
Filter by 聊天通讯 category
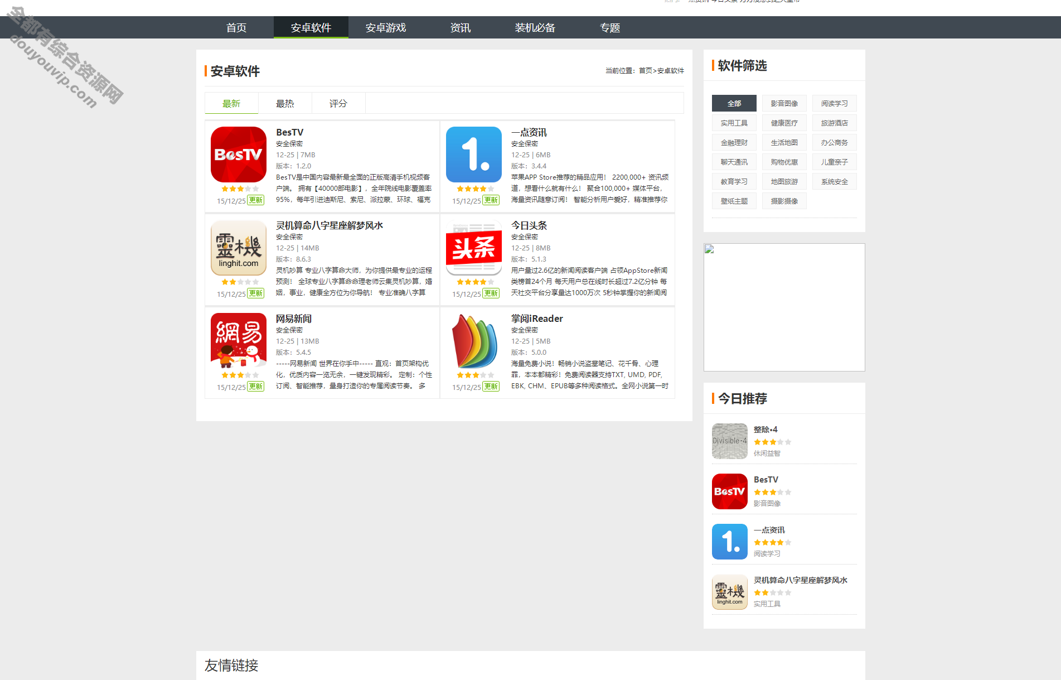point(734,162)
